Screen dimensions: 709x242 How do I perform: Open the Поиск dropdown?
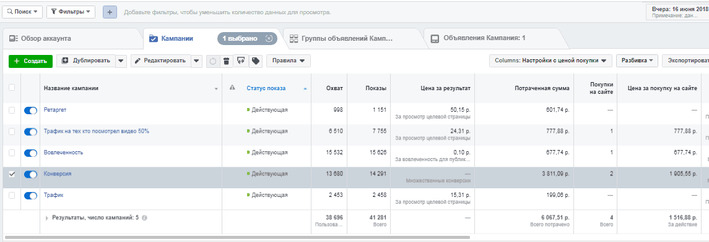click(22, 12)
